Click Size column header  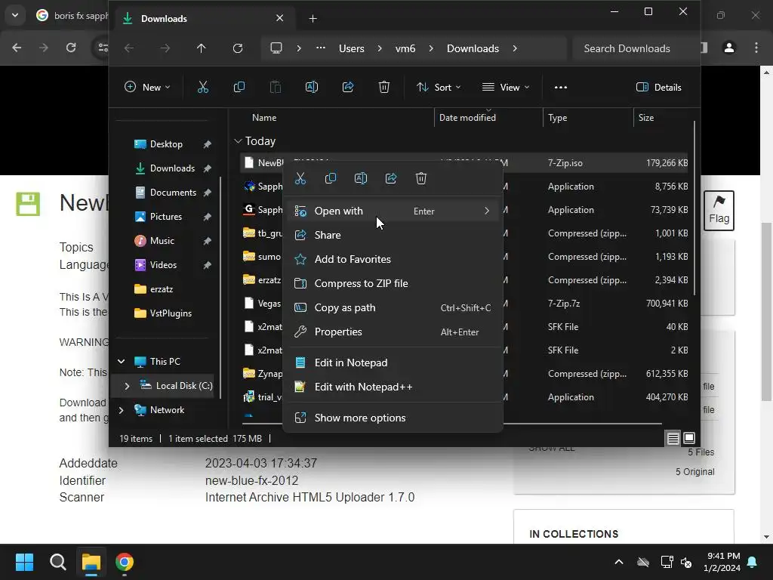(x=646, y=118)
